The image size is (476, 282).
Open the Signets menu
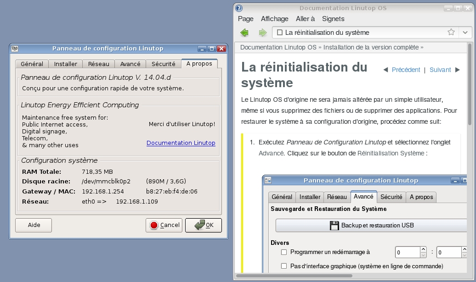(x=333, y=19)
